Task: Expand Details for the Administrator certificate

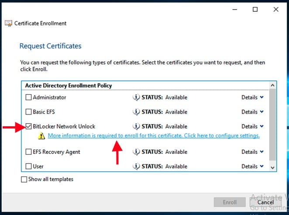Action: (x=252, y=97)
